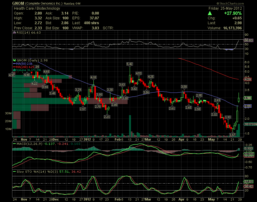Click the High value 3.32
This screenshot has width=257, height=202.
[38, 18]
